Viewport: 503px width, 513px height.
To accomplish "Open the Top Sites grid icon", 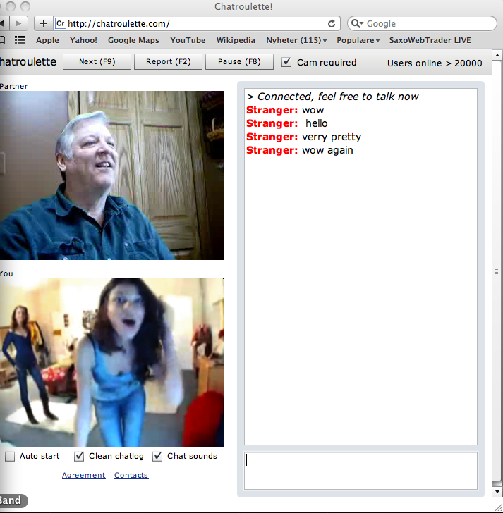I will pyautogui.click(x=20, y=40).
